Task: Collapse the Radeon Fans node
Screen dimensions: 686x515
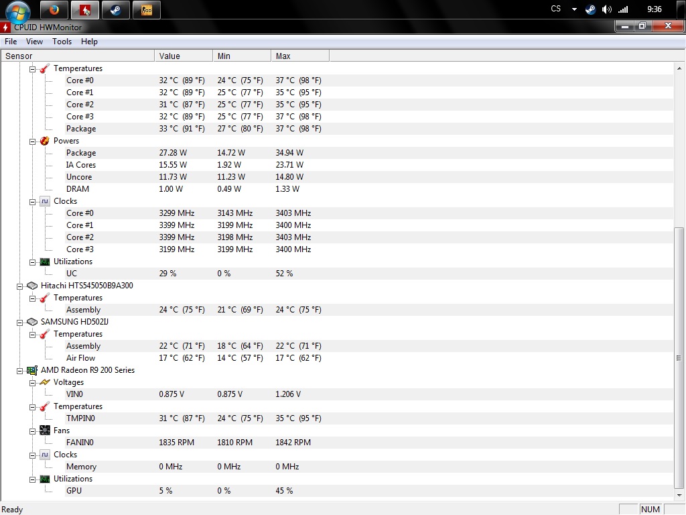Action: 32,431
